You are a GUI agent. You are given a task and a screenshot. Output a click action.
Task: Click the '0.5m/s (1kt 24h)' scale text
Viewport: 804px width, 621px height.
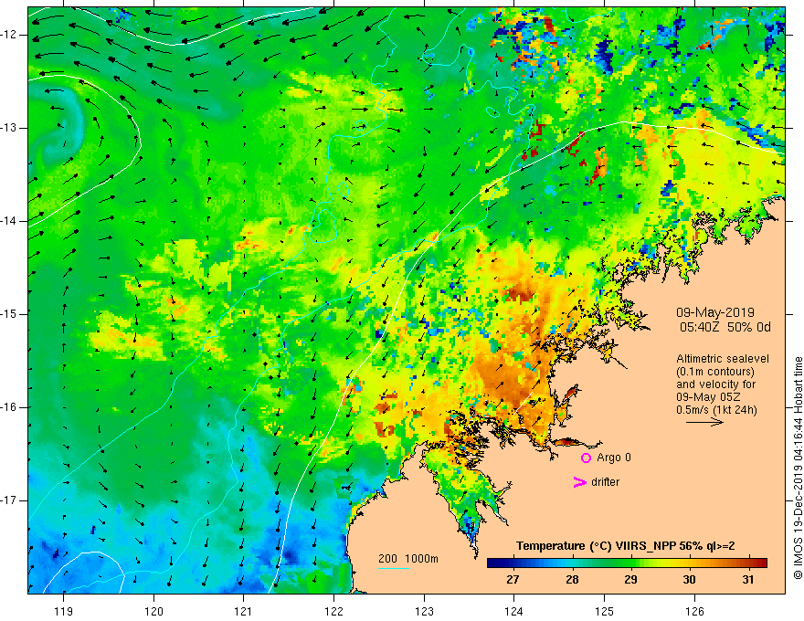click(x=716, y=410)
